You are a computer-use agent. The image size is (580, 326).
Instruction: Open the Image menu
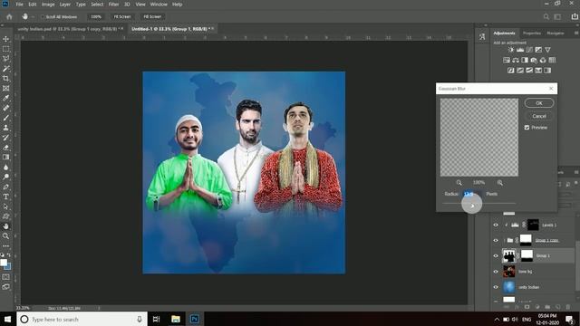click(x=48, y=5)
